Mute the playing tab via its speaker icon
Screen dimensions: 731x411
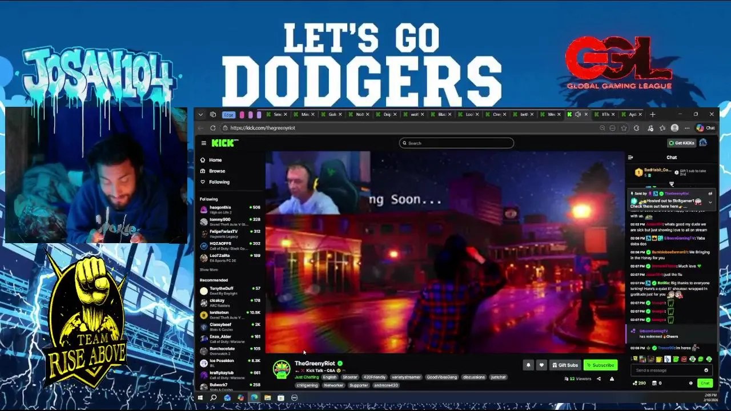tap(578, 114)
